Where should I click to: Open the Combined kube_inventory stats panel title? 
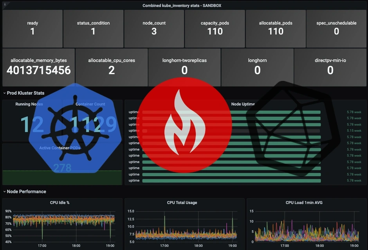tap(182, 5)
